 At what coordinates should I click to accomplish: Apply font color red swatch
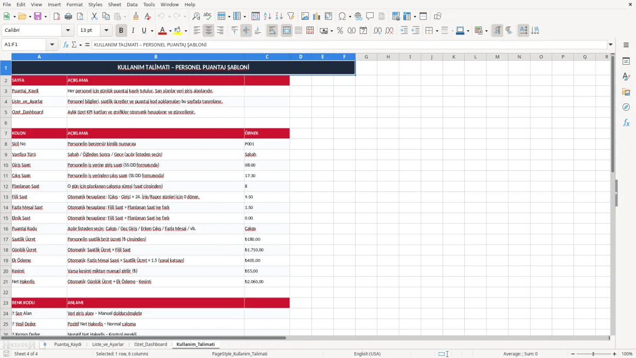(x=163, y=31)
